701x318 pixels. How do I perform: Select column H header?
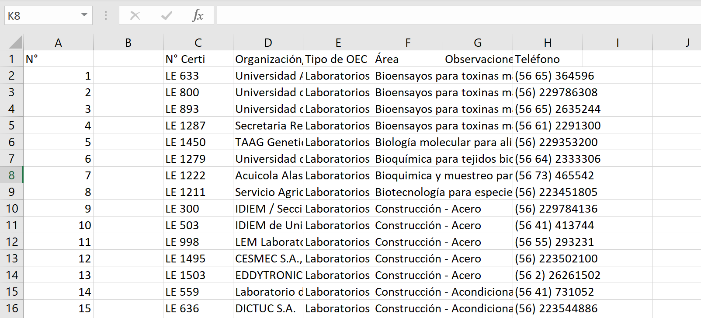pos(548,42)
